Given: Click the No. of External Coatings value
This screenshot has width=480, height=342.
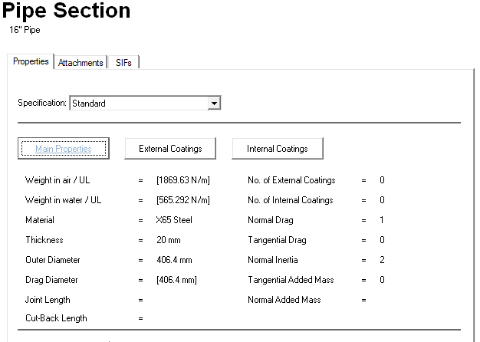Looking at the screenshot, I should [x=382, y=180].
